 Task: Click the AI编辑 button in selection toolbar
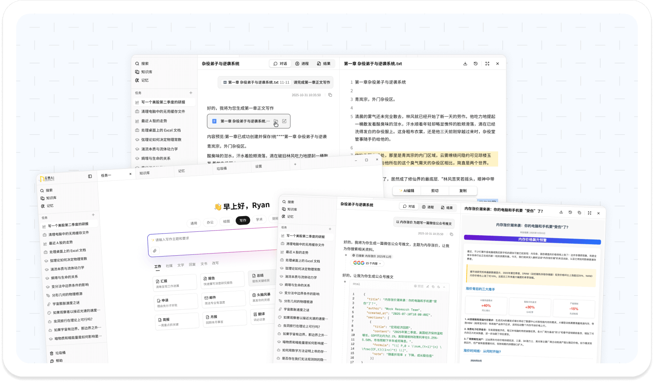(x=407, y=191)
